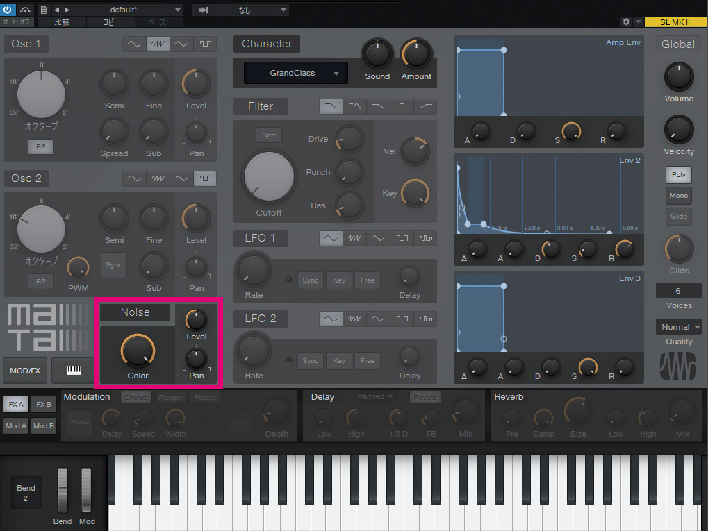708x531 pixels.
Task: Choose the fourth Filter type icon
Action: click(x=402, y=106)
